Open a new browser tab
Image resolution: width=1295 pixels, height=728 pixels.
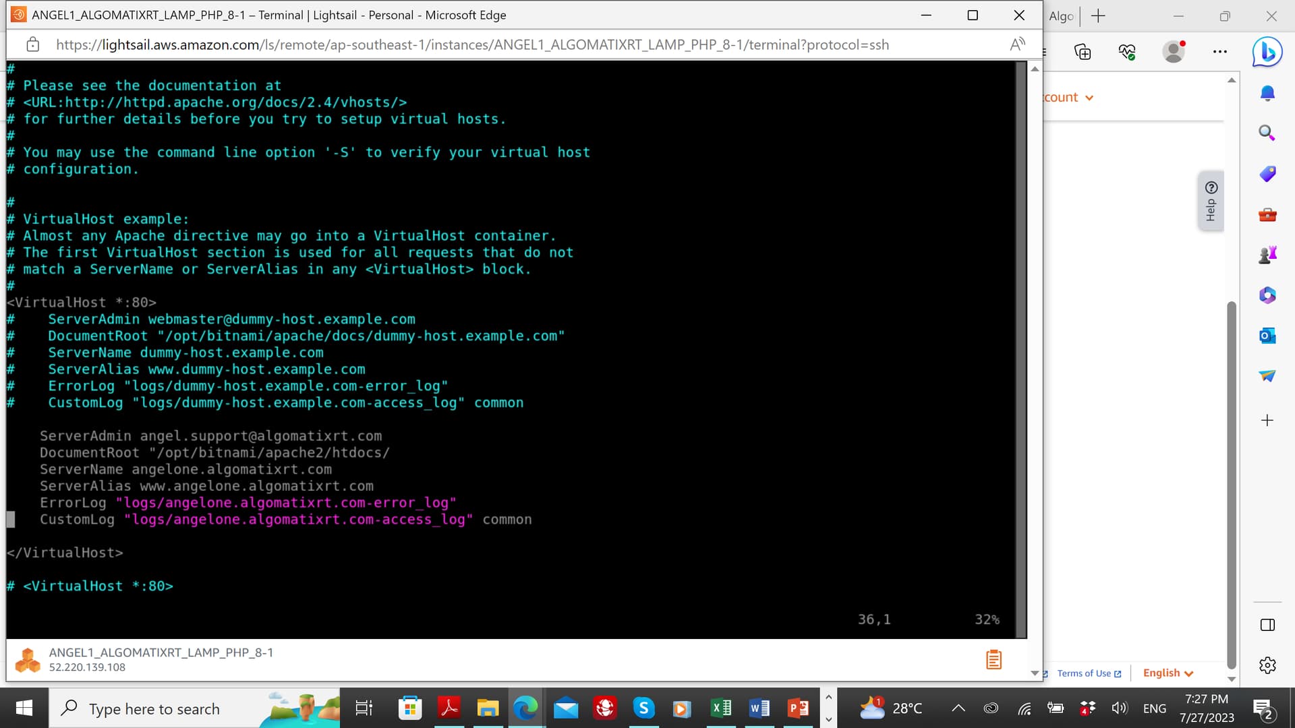pos(1098,16)
